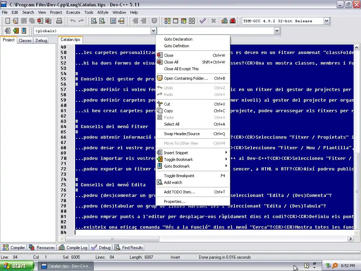361x271 pixels.
Task: Click the New file toolbar icon
Action: click(x=8, y=21)
